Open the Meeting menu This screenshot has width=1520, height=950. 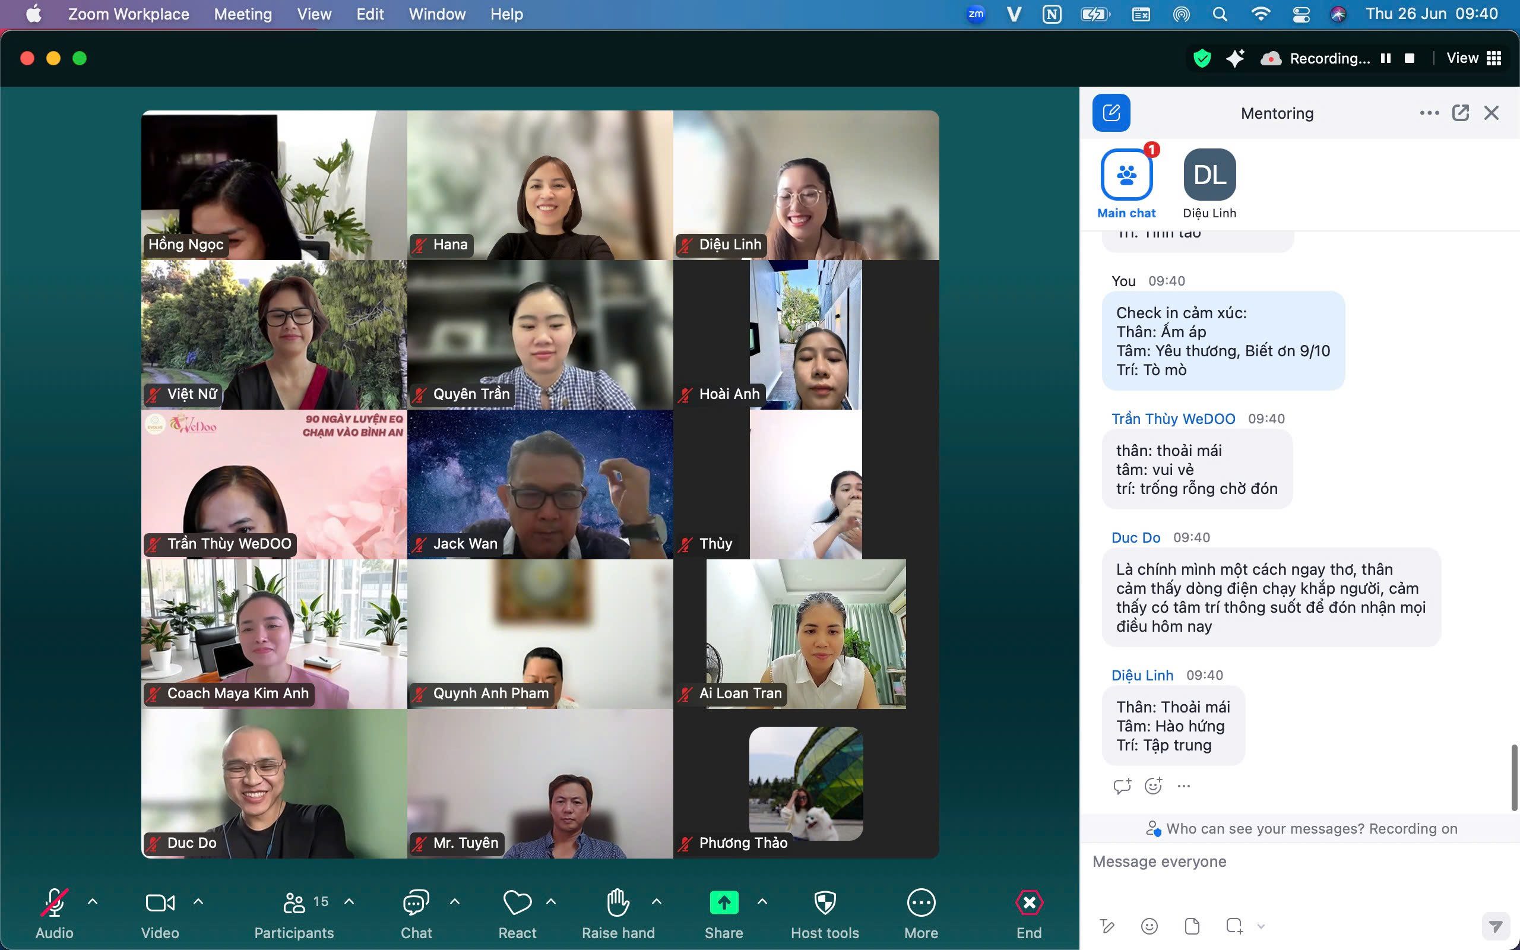(243, 14)
